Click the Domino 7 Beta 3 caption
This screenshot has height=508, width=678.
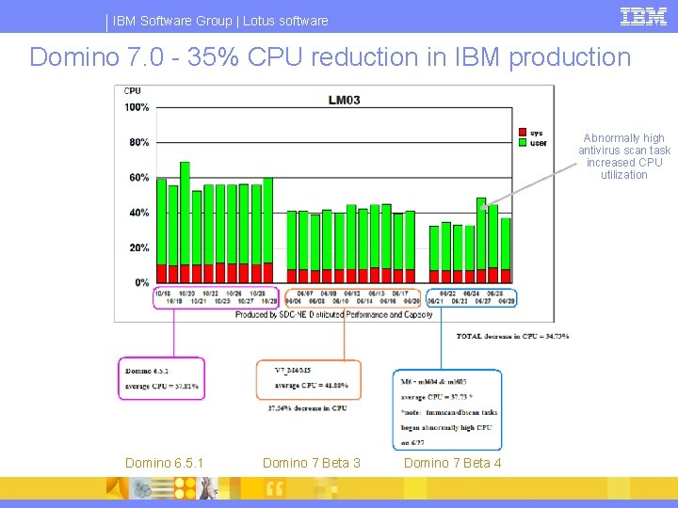tap(312, 463)
